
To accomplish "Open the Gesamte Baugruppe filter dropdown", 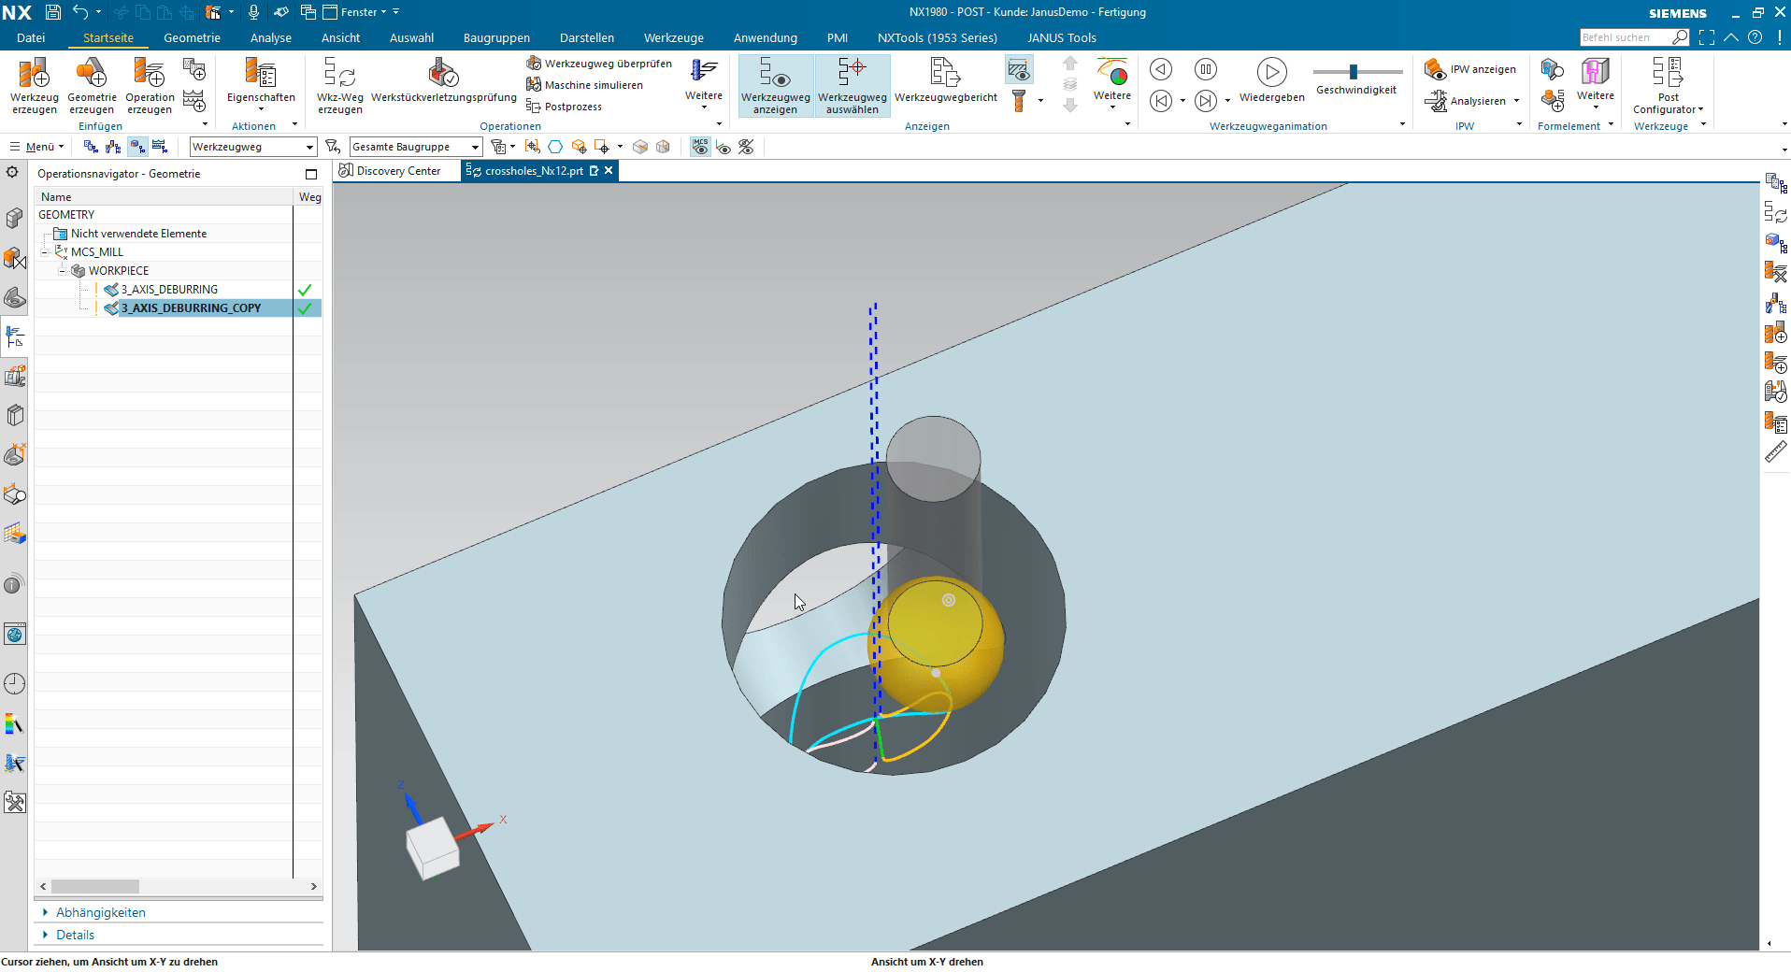I will point(476,147).
